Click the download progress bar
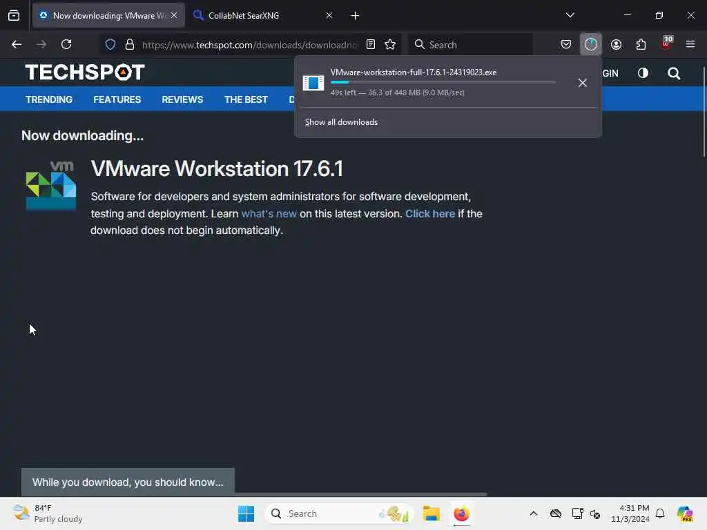Viewport: 707px width, 530px height. pos(443,82)
